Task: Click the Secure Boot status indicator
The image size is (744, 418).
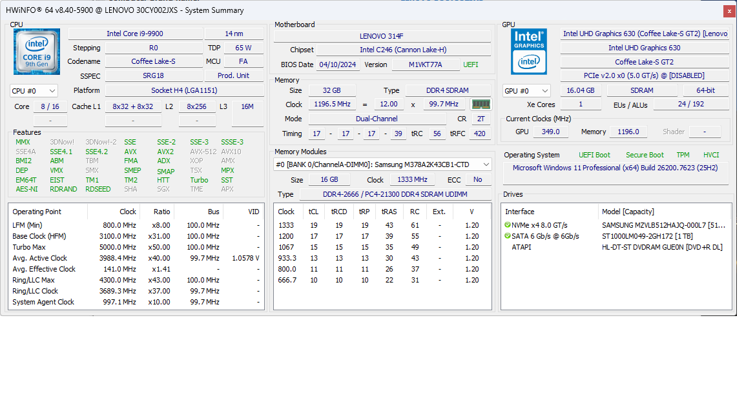Action: 644,155
